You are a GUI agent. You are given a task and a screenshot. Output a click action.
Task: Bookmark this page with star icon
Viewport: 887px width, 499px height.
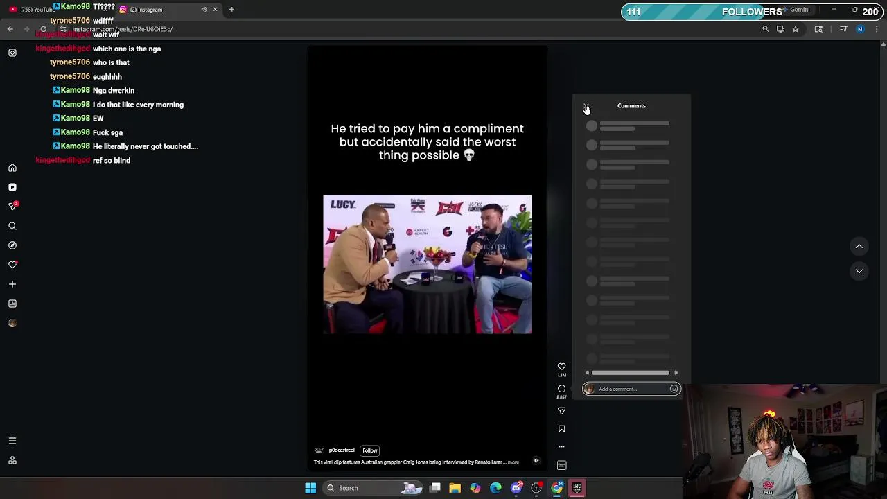click(x=796, y=29)
